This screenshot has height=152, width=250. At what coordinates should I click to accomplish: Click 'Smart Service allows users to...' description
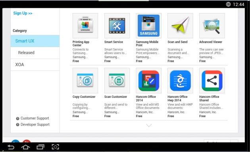click(x=115, y=51)
